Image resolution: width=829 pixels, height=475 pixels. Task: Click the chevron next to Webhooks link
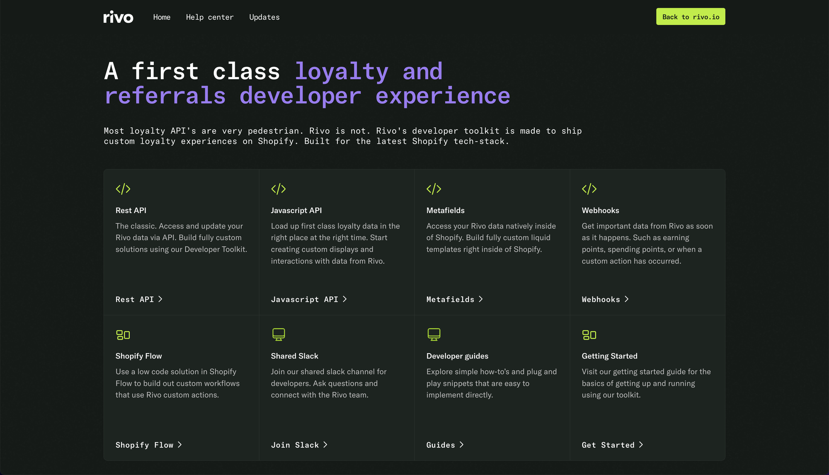click(627, 299)
